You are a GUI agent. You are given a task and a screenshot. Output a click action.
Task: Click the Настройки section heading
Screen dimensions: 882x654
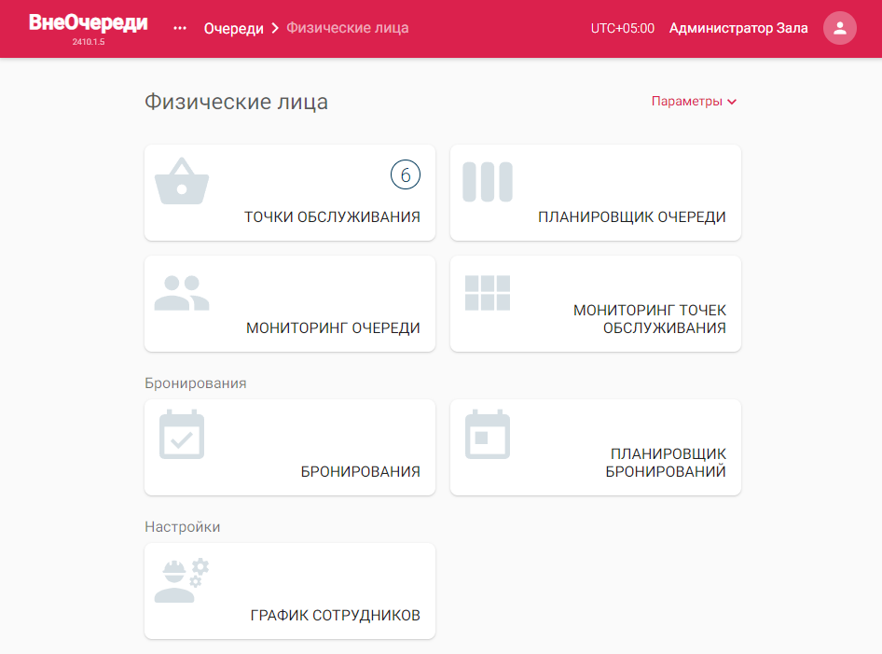click(182, 527)
